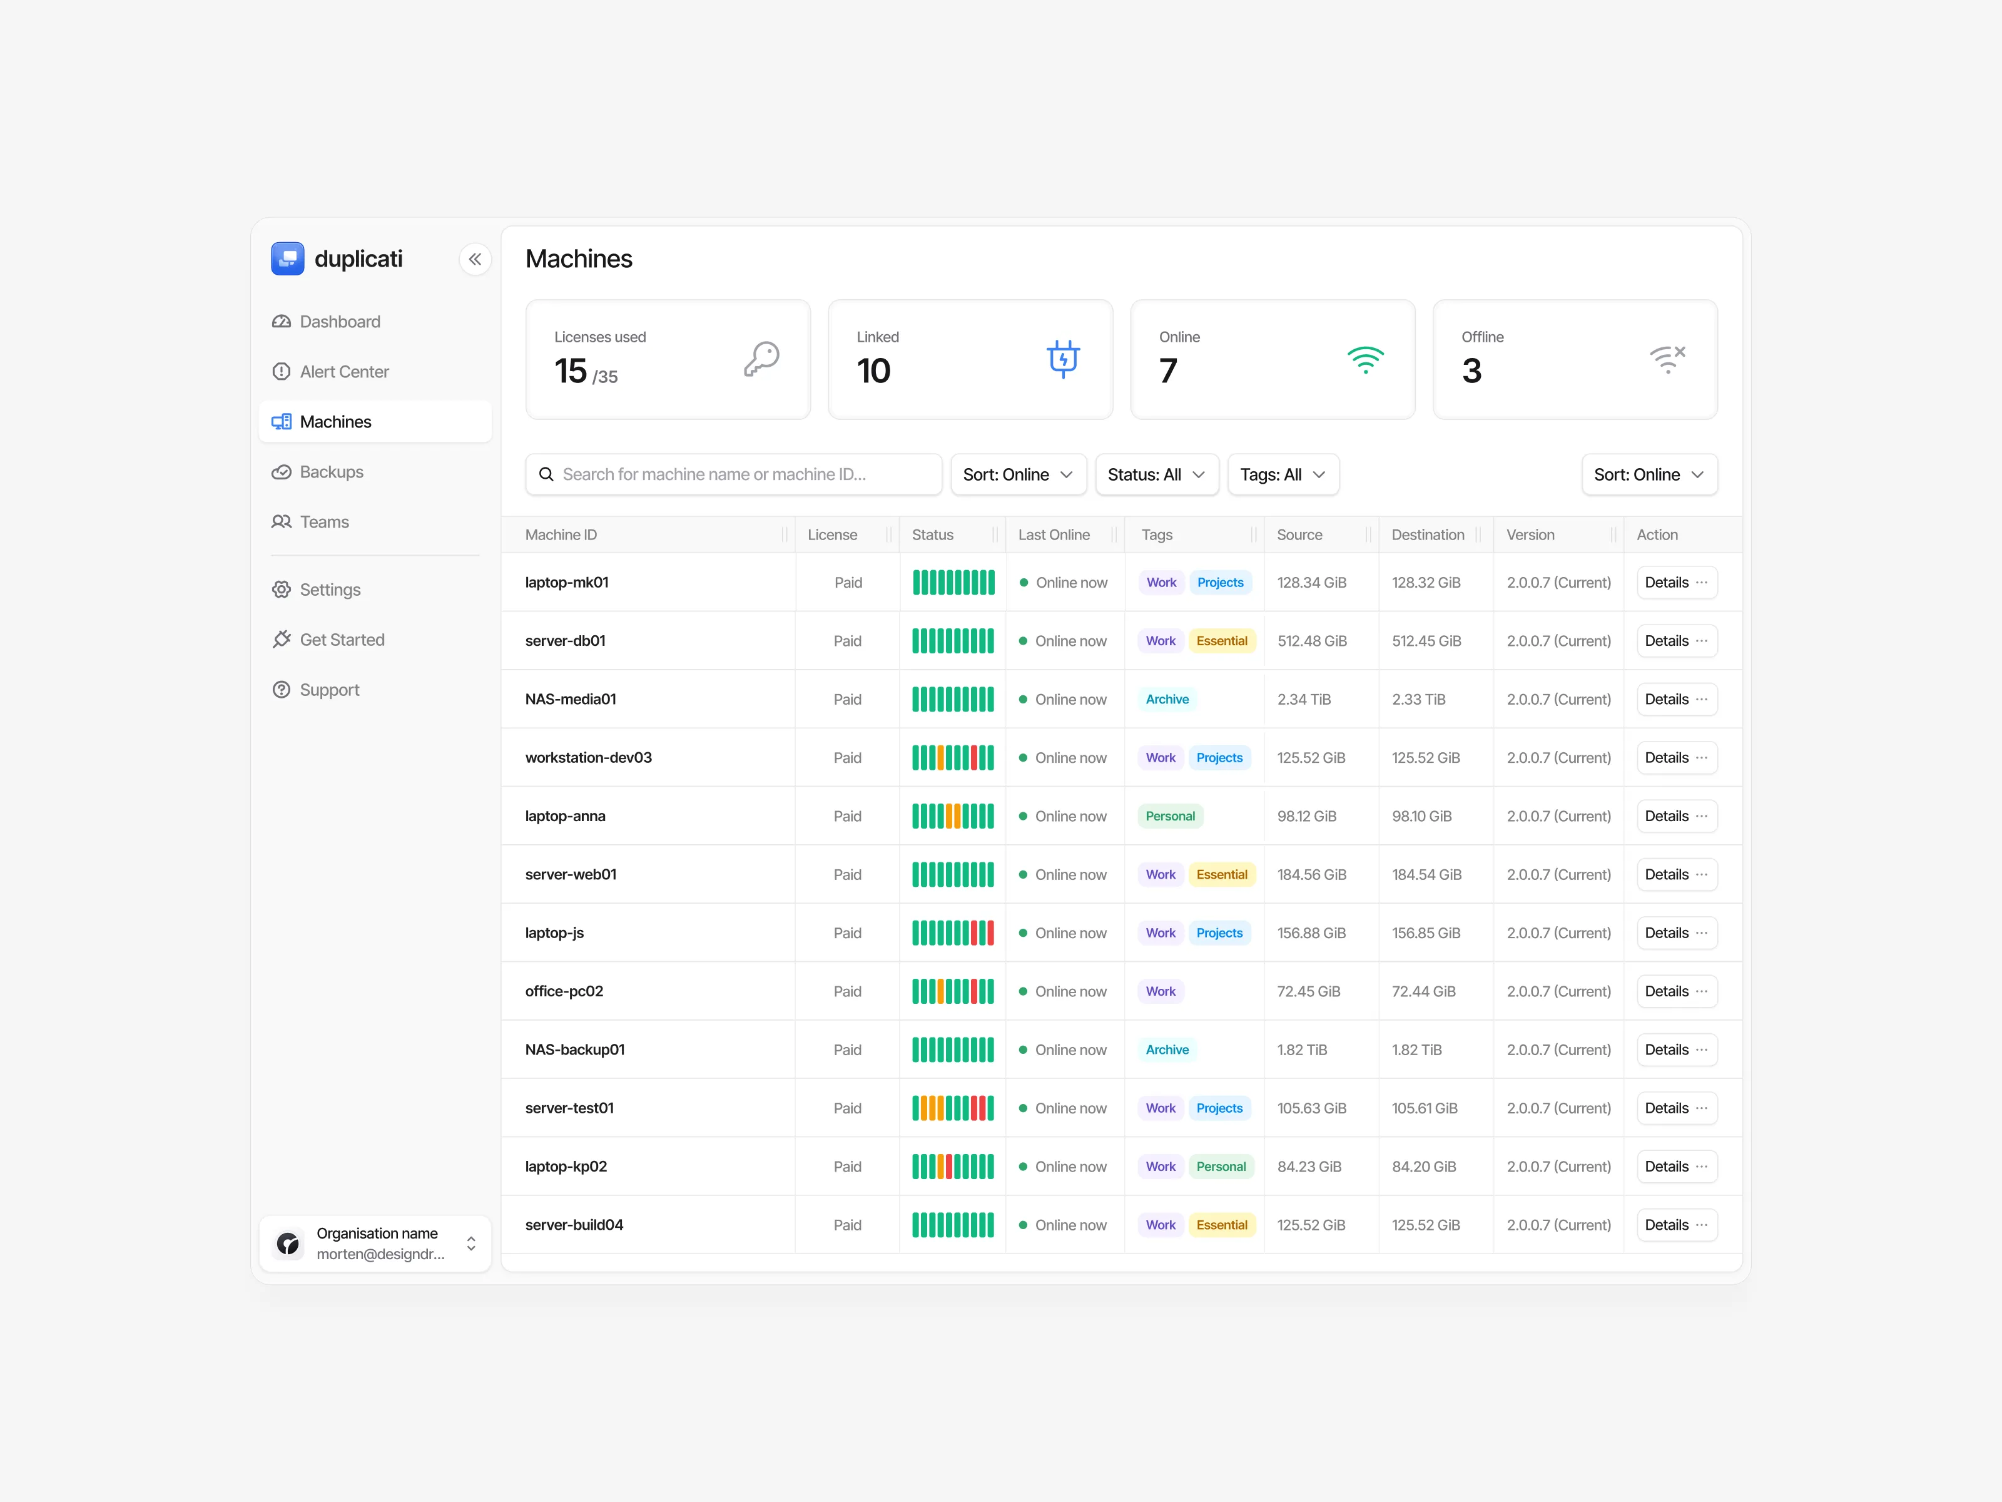This screenshot has height=1502, width=2002.
Task: Open Get Started in the sidebar
Action: tap(341, 640)
